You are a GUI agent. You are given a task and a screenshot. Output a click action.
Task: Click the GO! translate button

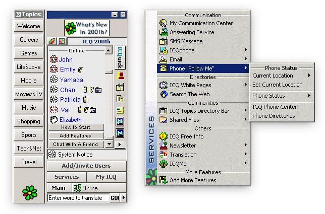pyautogui.click(x=115, y=198)
